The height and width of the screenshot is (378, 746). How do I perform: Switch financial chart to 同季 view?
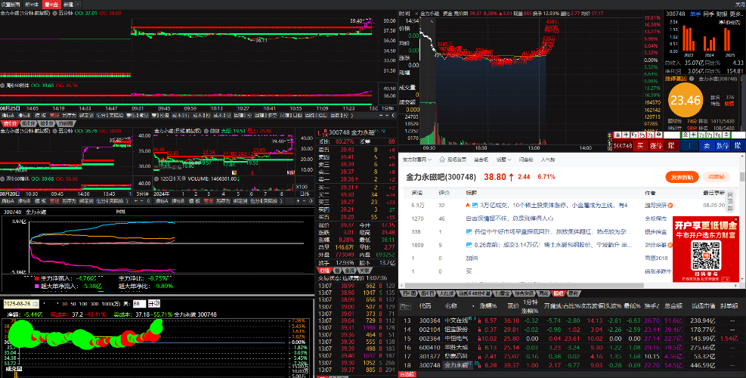pyautogui.click(x=708, y=14)
